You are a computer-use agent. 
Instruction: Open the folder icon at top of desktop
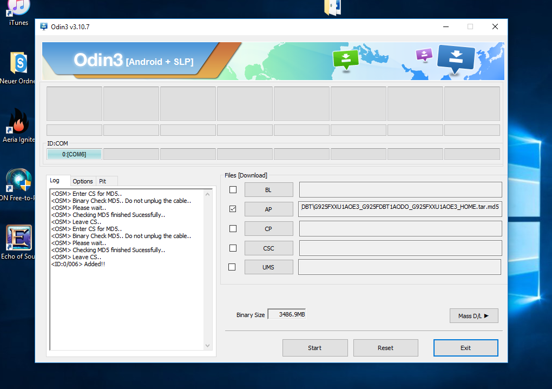point(333,7)
